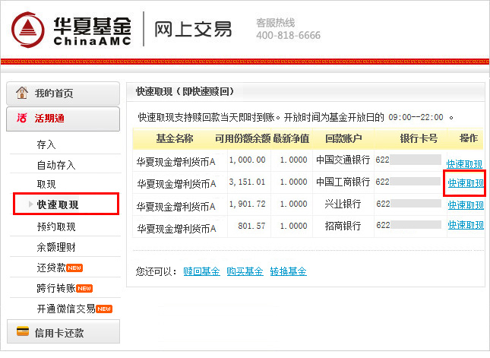Click the ChinaAMC red logo icon
The height and width of the screenshot is (358, 490).
click(28, 30)
